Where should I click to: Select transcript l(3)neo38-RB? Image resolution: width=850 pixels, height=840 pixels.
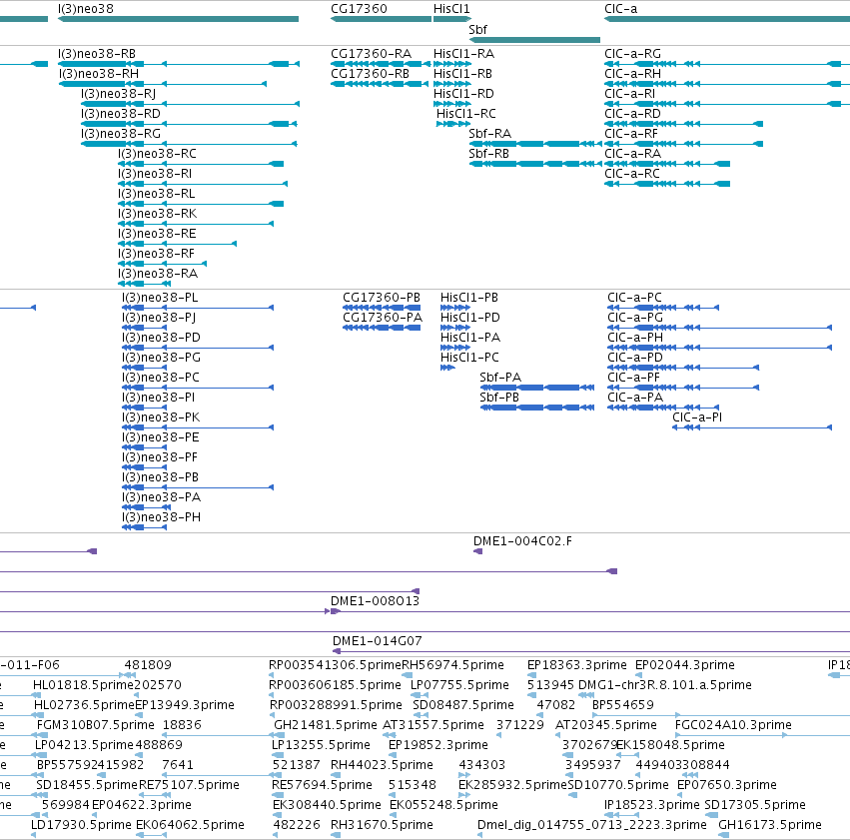97,54
